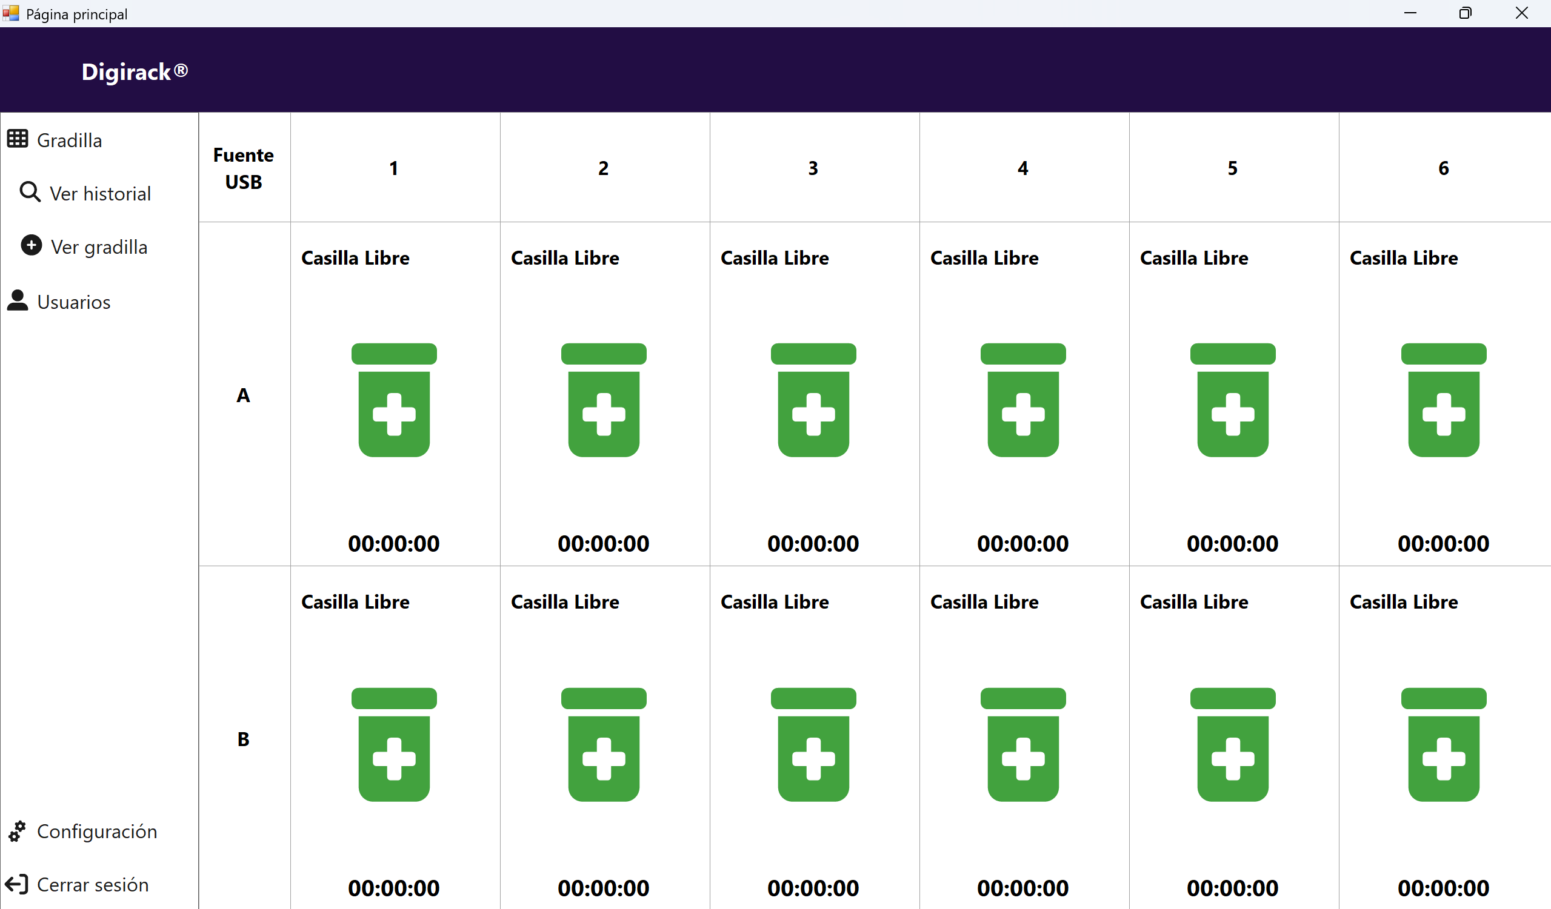1551x909 pixels.
Task: Click the Casilla Libre label in cell B1
Action: coord(355,601)
